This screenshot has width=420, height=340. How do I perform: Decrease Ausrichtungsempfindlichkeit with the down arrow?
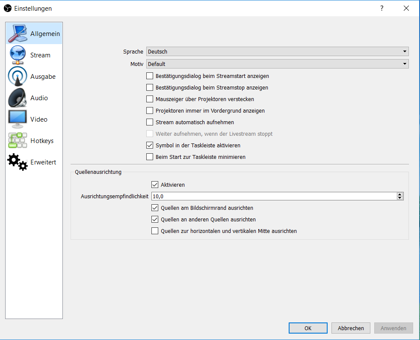point(399,198)
